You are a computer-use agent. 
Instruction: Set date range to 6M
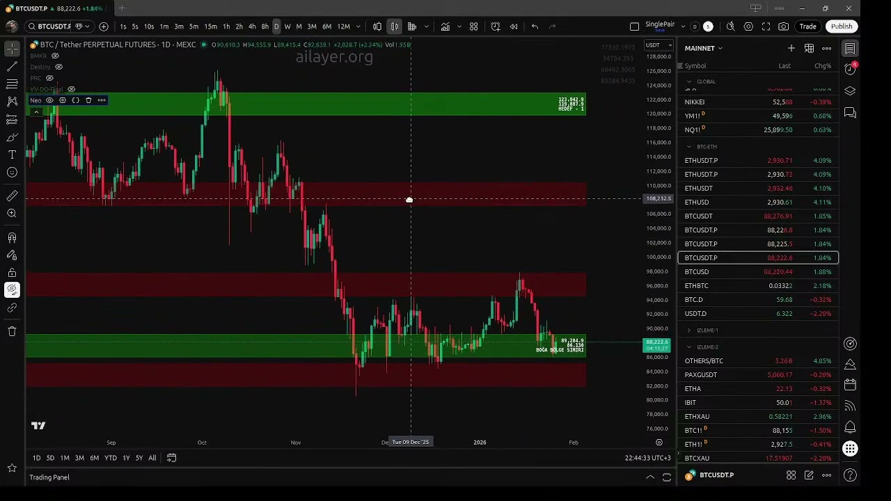click(95, 458)
